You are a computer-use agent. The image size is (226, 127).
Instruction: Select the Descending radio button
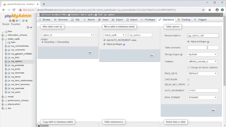pyautogui.click(x=56, y=42)
